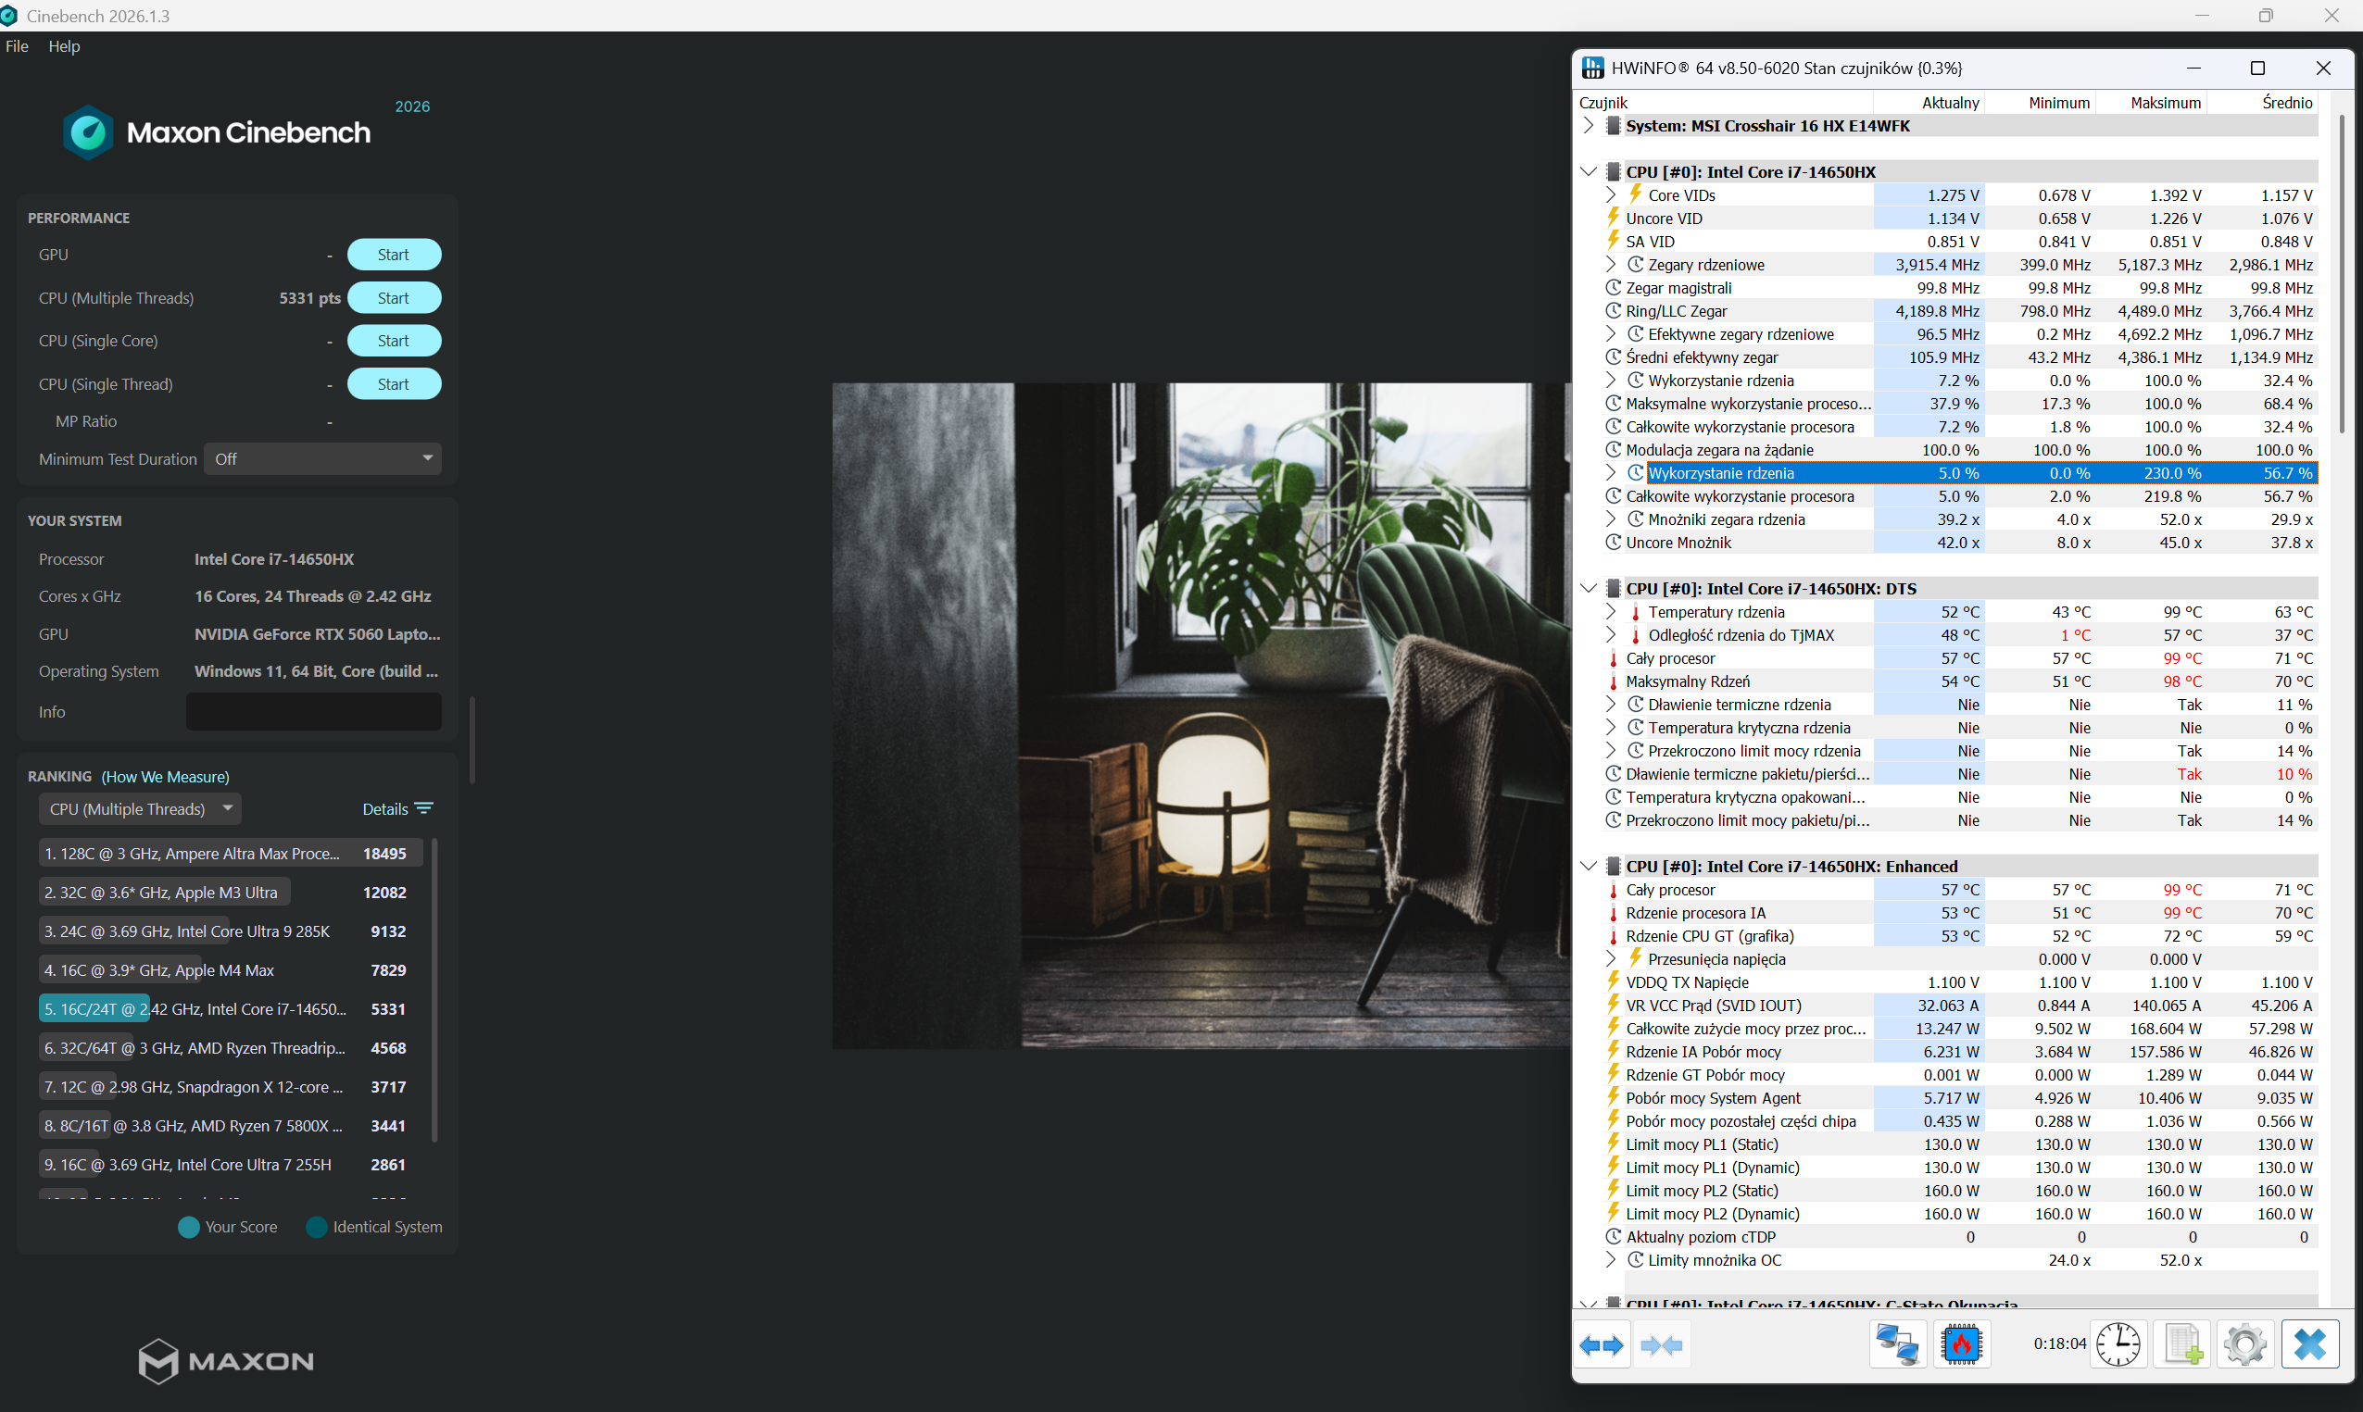Open the Minimum Test Duration dropdown

322,459
